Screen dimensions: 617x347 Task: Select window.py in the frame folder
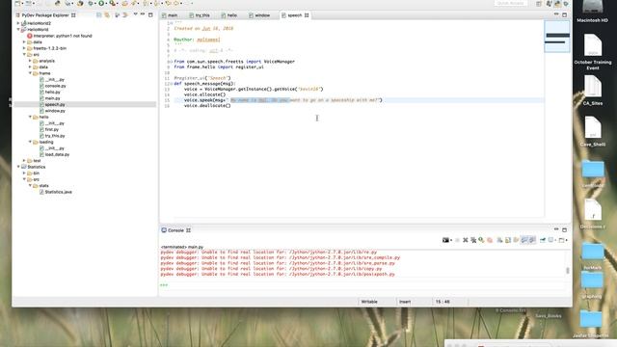coord(52,111)
